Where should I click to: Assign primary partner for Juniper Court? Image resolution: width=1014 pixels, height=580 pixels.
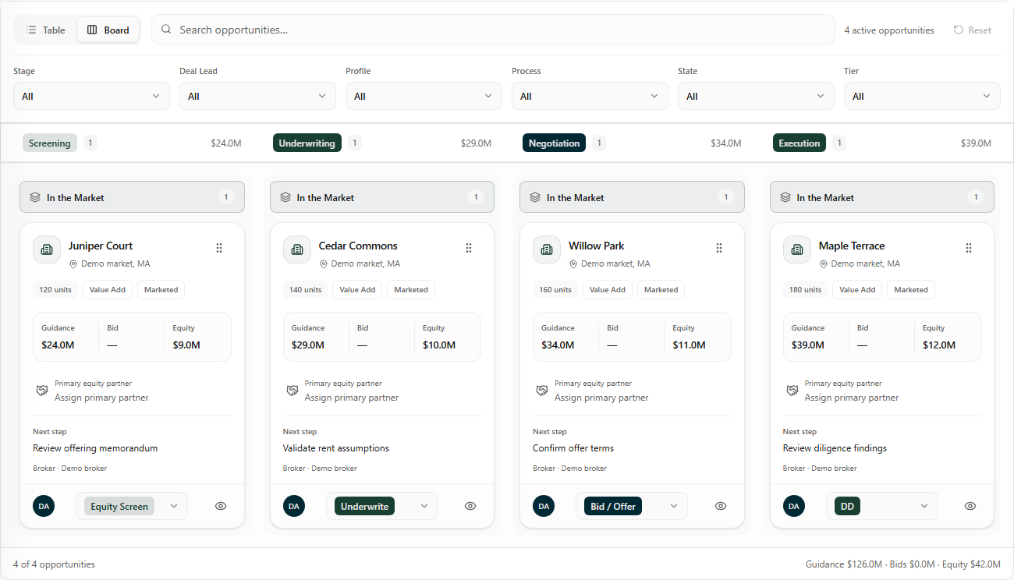101,398
